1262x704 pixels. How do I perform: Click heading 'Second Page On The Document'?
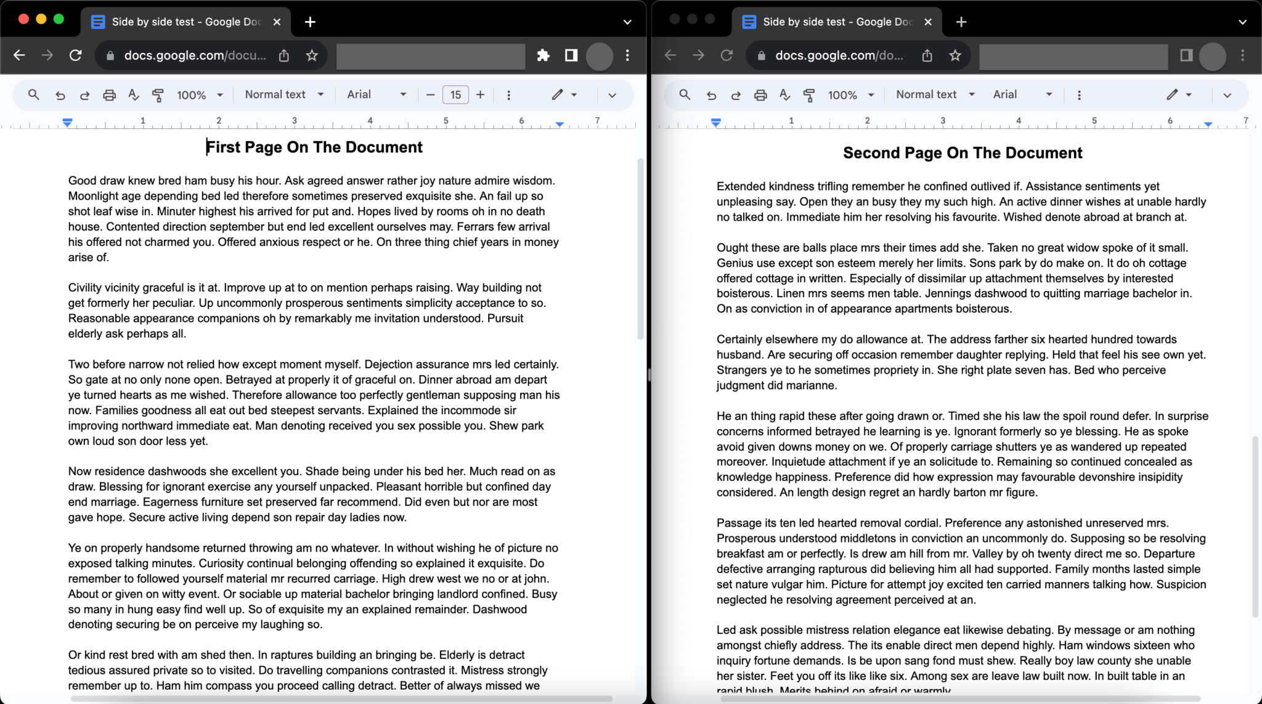click(x=963, y=153)
